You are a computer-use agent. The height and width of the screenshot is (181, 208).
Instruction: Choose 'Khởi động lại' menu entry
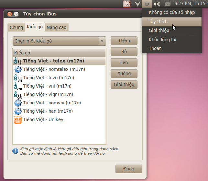(x=162, y=40)
